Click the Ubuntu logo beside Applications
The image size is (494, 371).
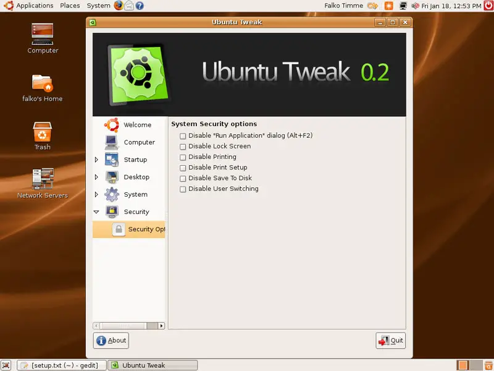click(9, 6)
